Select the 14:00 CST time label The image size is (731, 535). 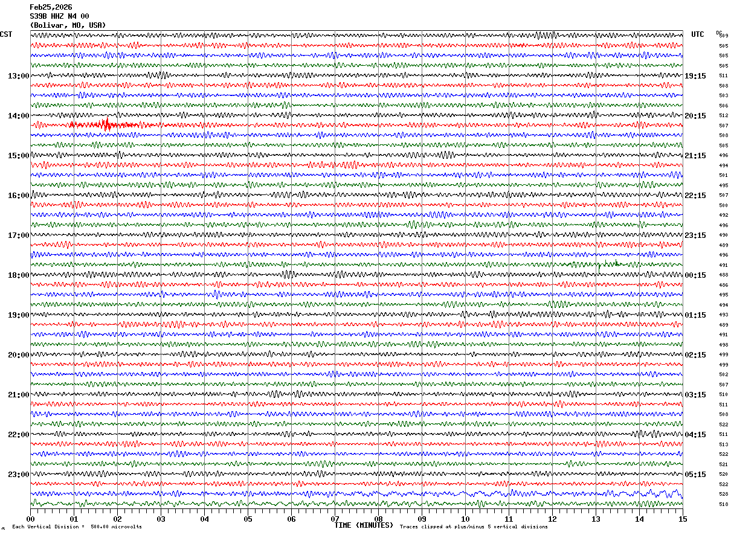19,116
